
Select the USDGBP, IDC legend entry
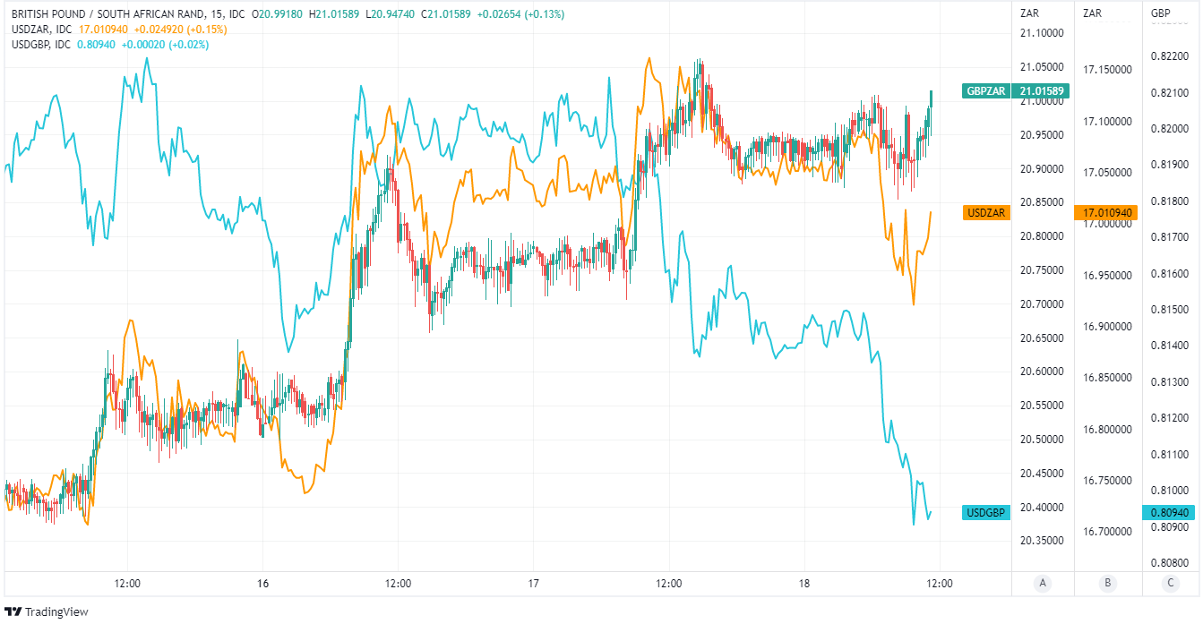pos(42,44)
